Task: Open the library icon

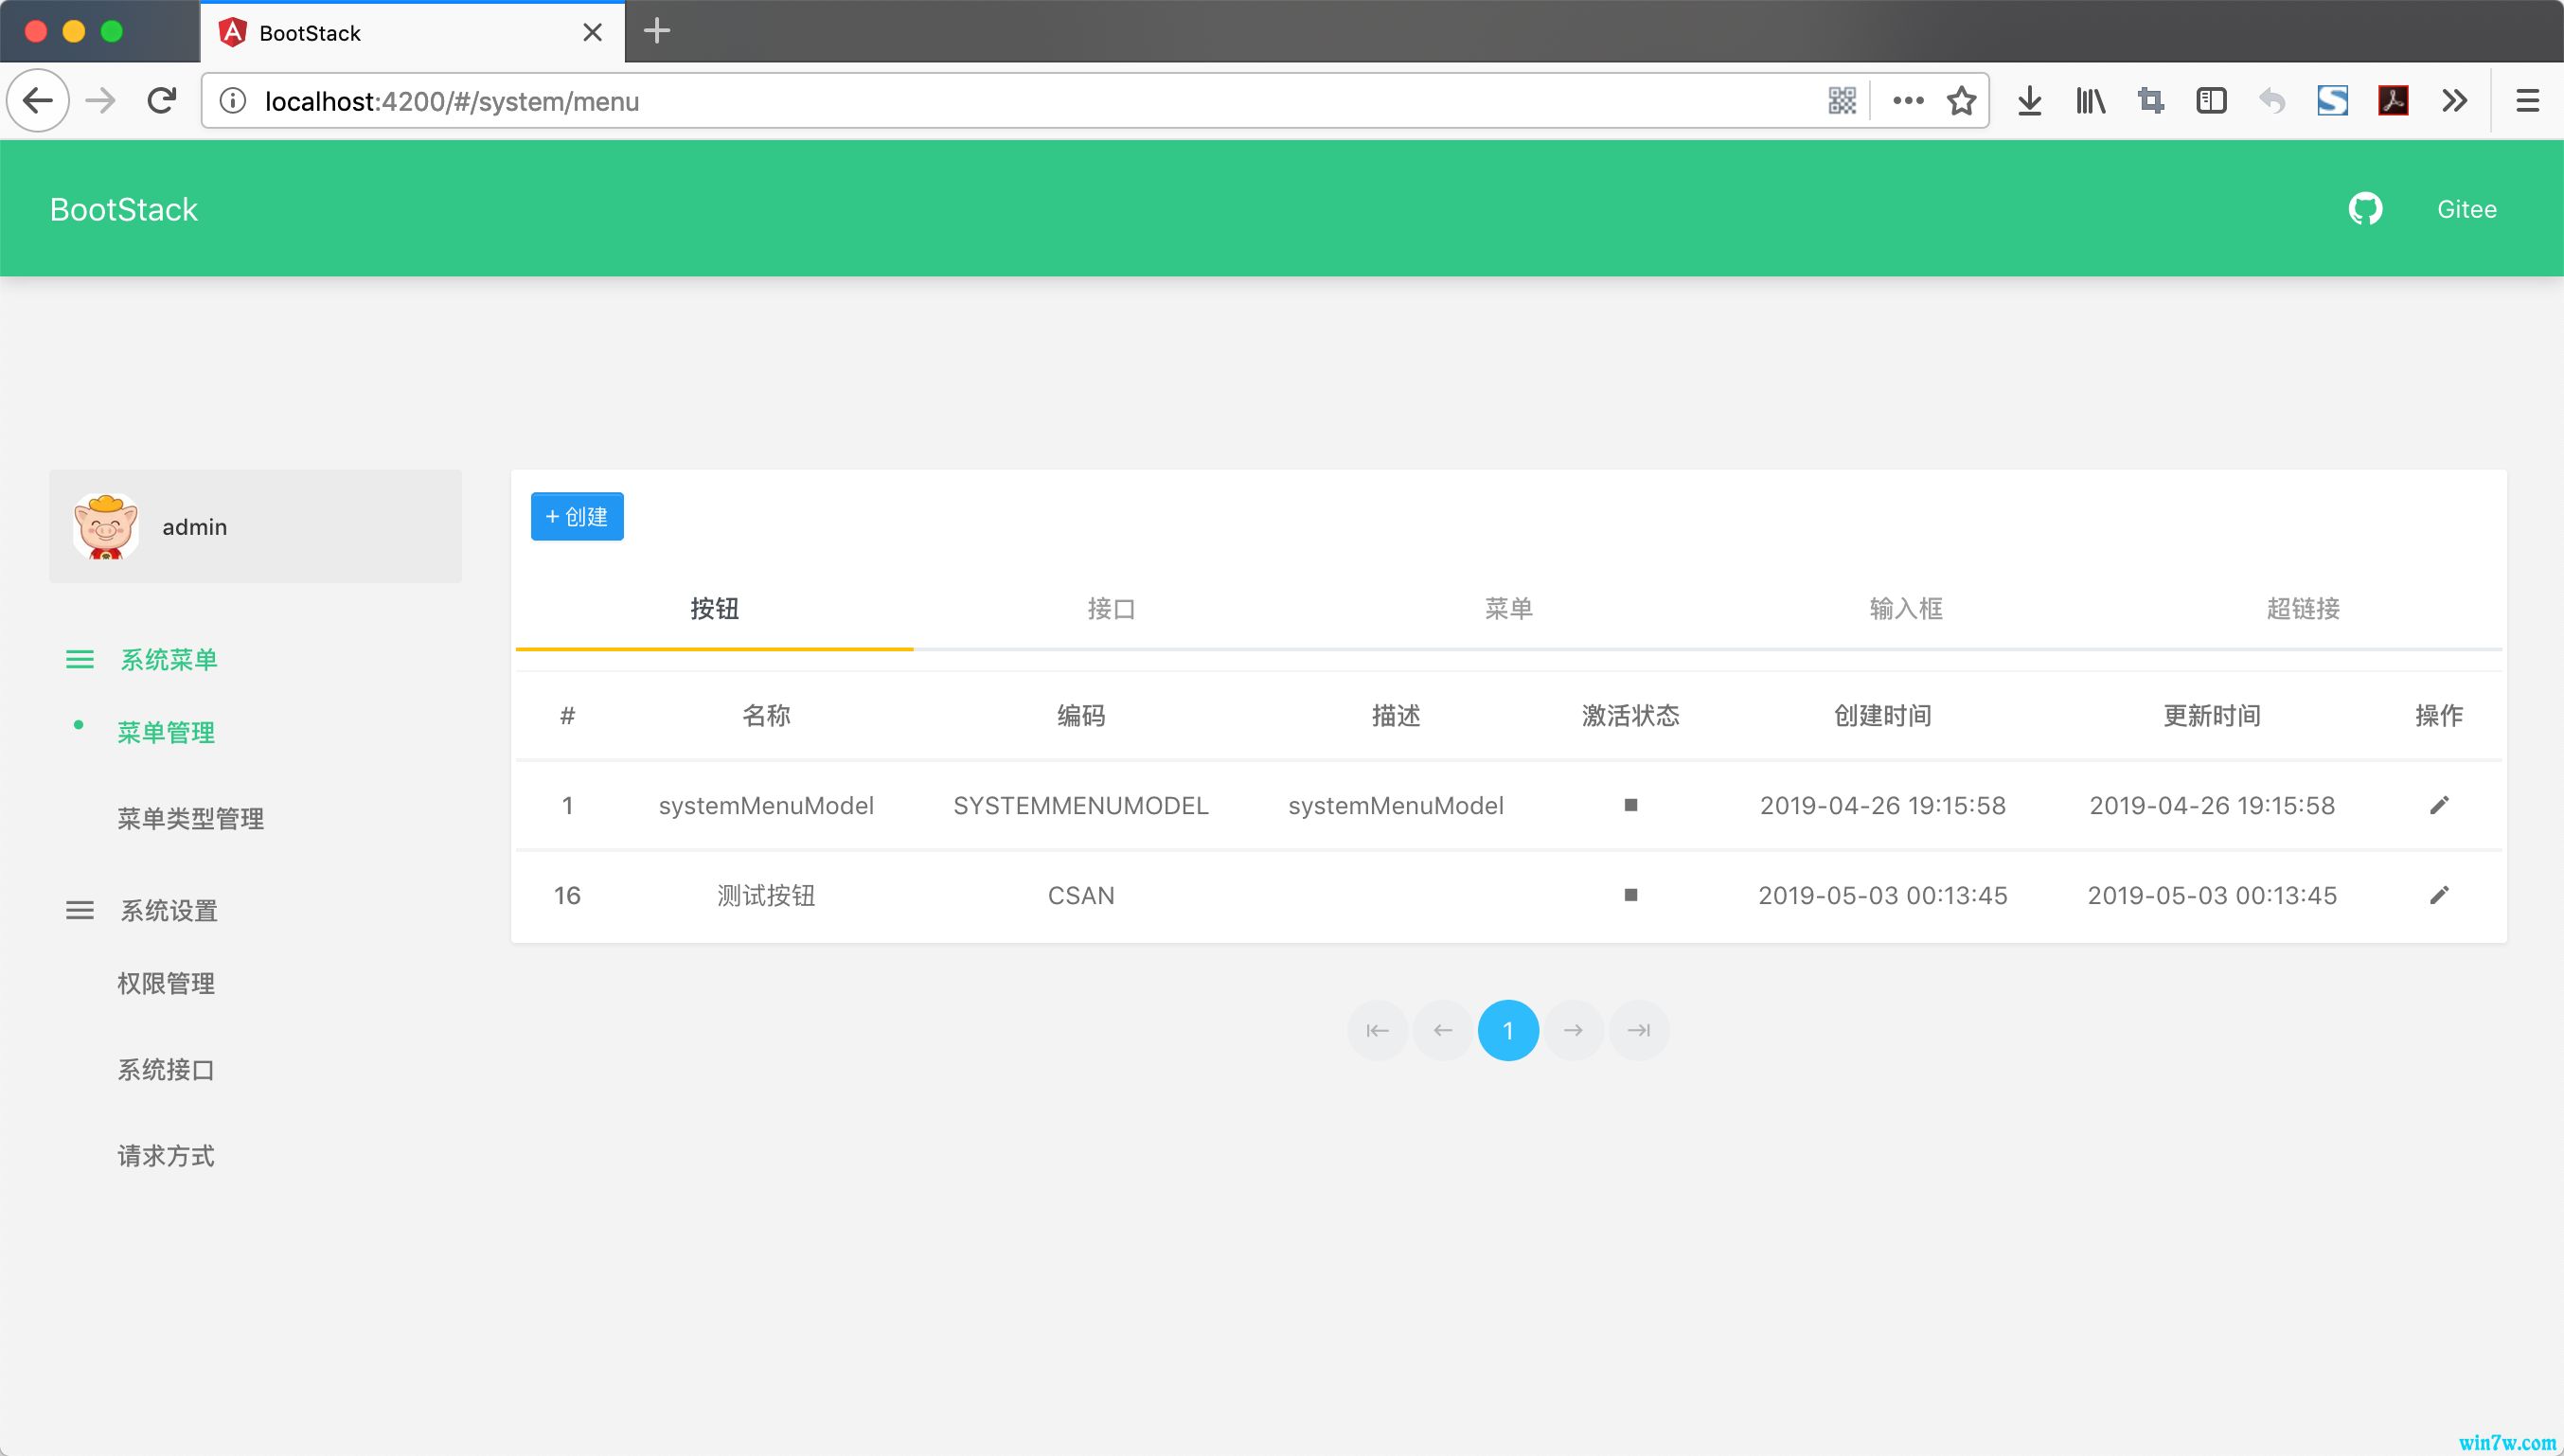Action: coord(2090,100)
